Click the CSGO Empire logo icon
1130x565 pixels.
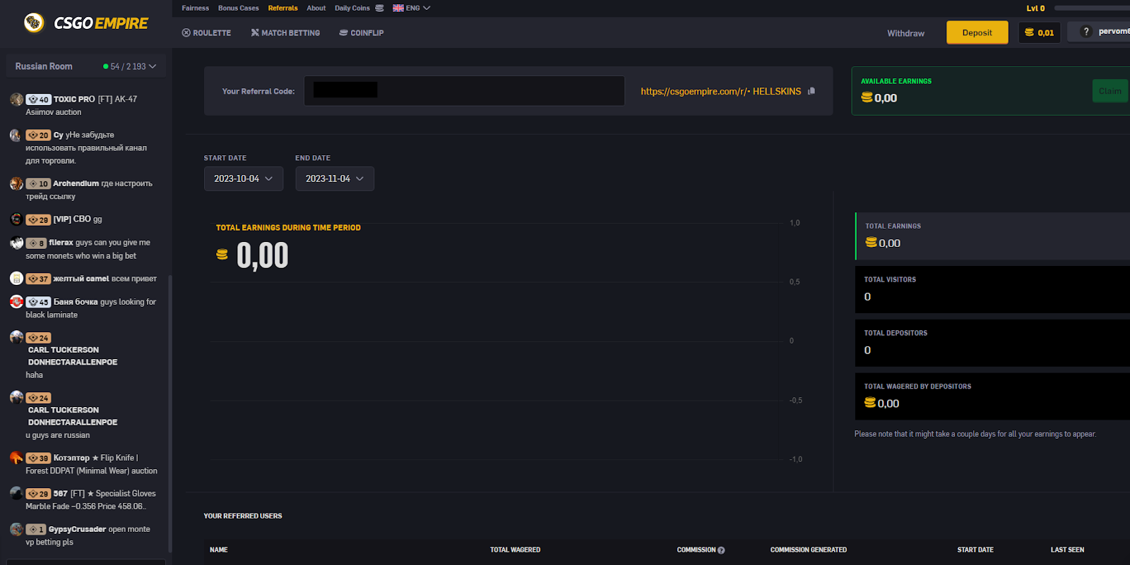point(34,23)
